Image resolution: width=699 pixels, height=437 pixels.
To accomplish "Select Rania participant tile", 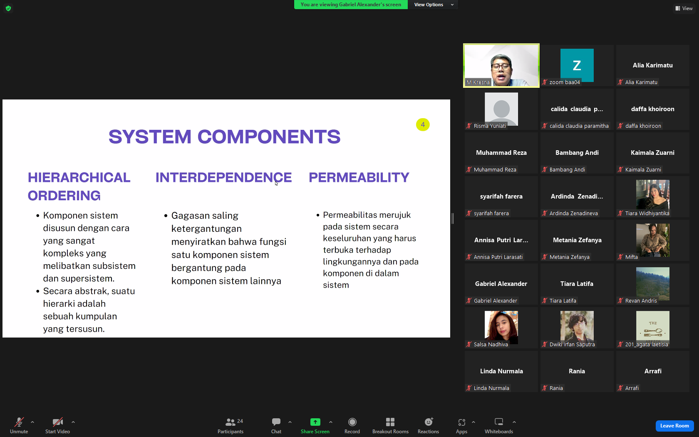I will tap(577, 372).
